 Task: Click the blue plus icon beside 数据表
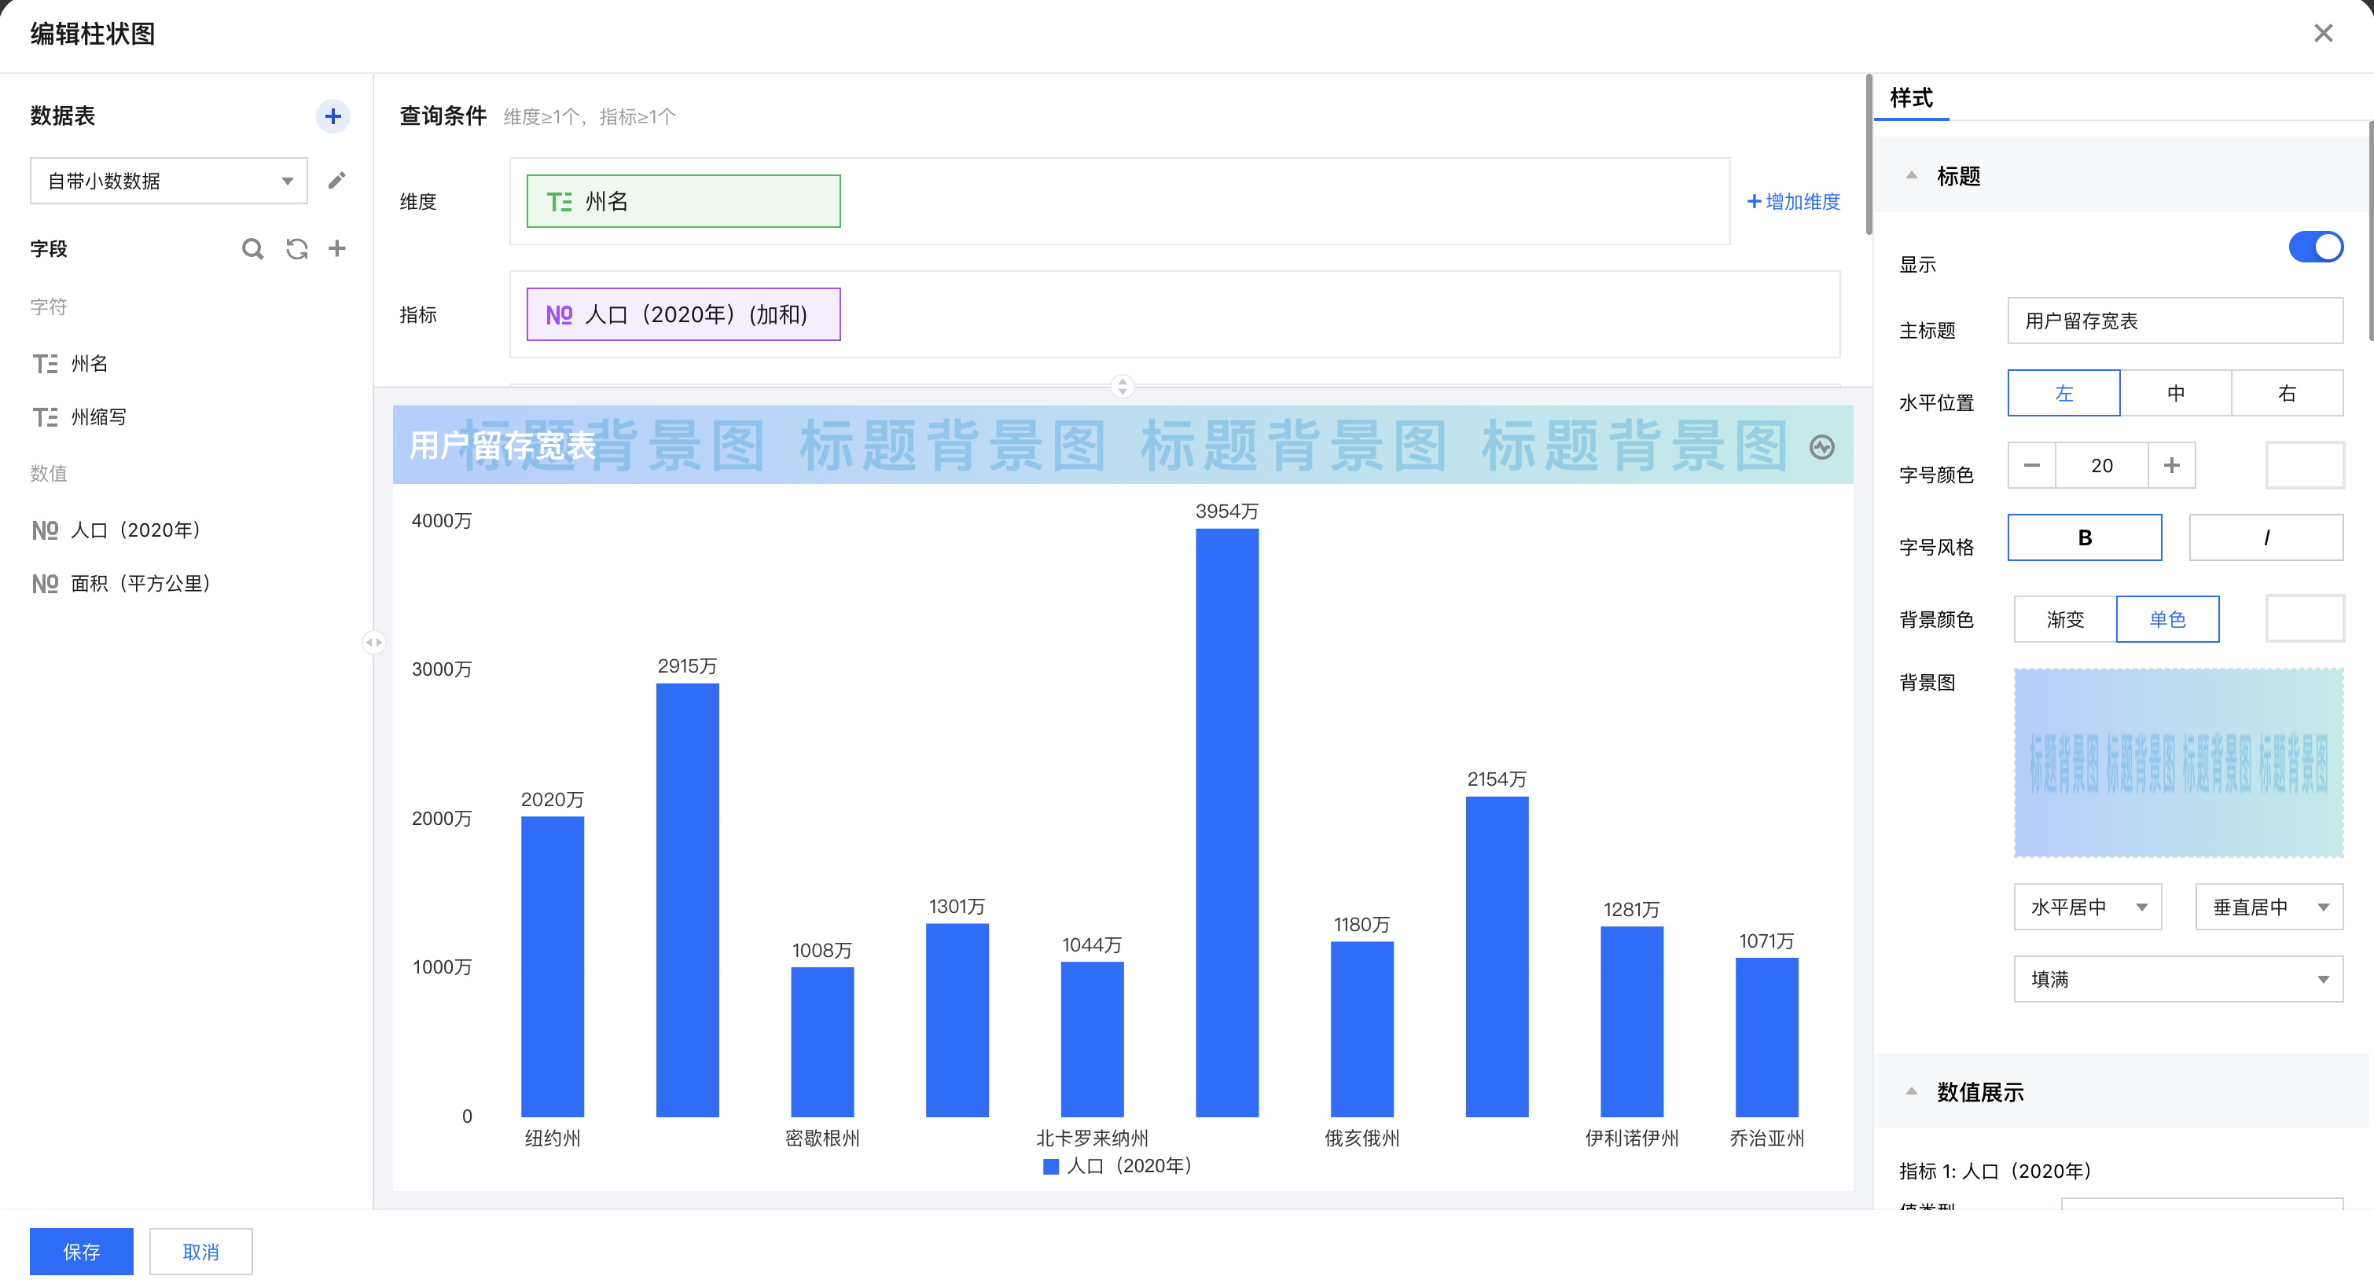pyautogui.click(x=333, y=116)
